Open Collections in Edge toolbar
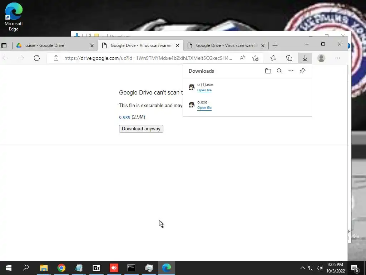 pos(289,58)
